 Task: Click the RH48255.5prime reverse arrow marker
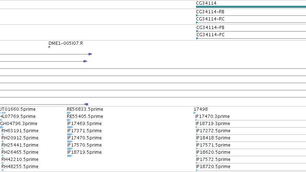click(x=2, y=170)
